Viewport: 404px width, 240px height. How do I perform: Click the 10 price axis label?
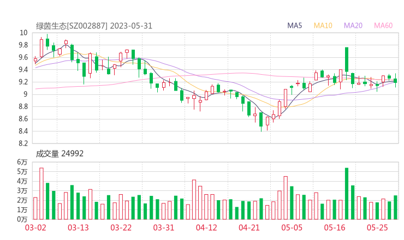[x=23, y=33]
